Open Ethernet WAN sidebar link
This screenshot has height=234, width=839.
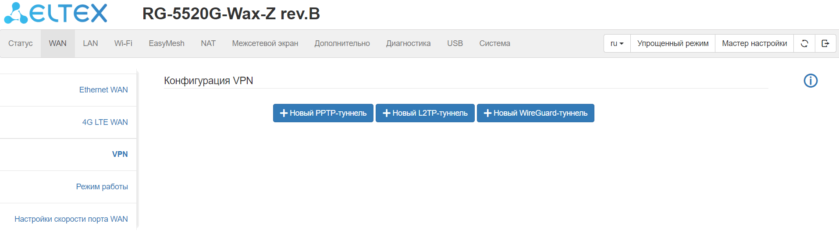(x=103, y=90)
